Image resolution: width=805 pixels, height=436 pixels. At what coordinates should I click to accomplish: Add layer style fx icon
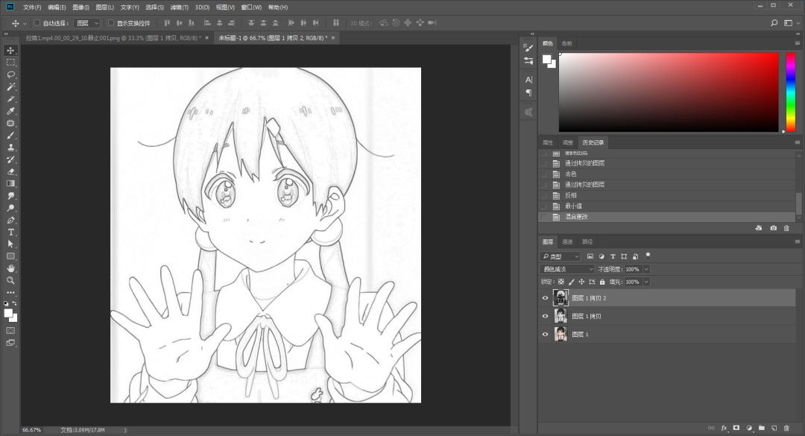[724, 428]
